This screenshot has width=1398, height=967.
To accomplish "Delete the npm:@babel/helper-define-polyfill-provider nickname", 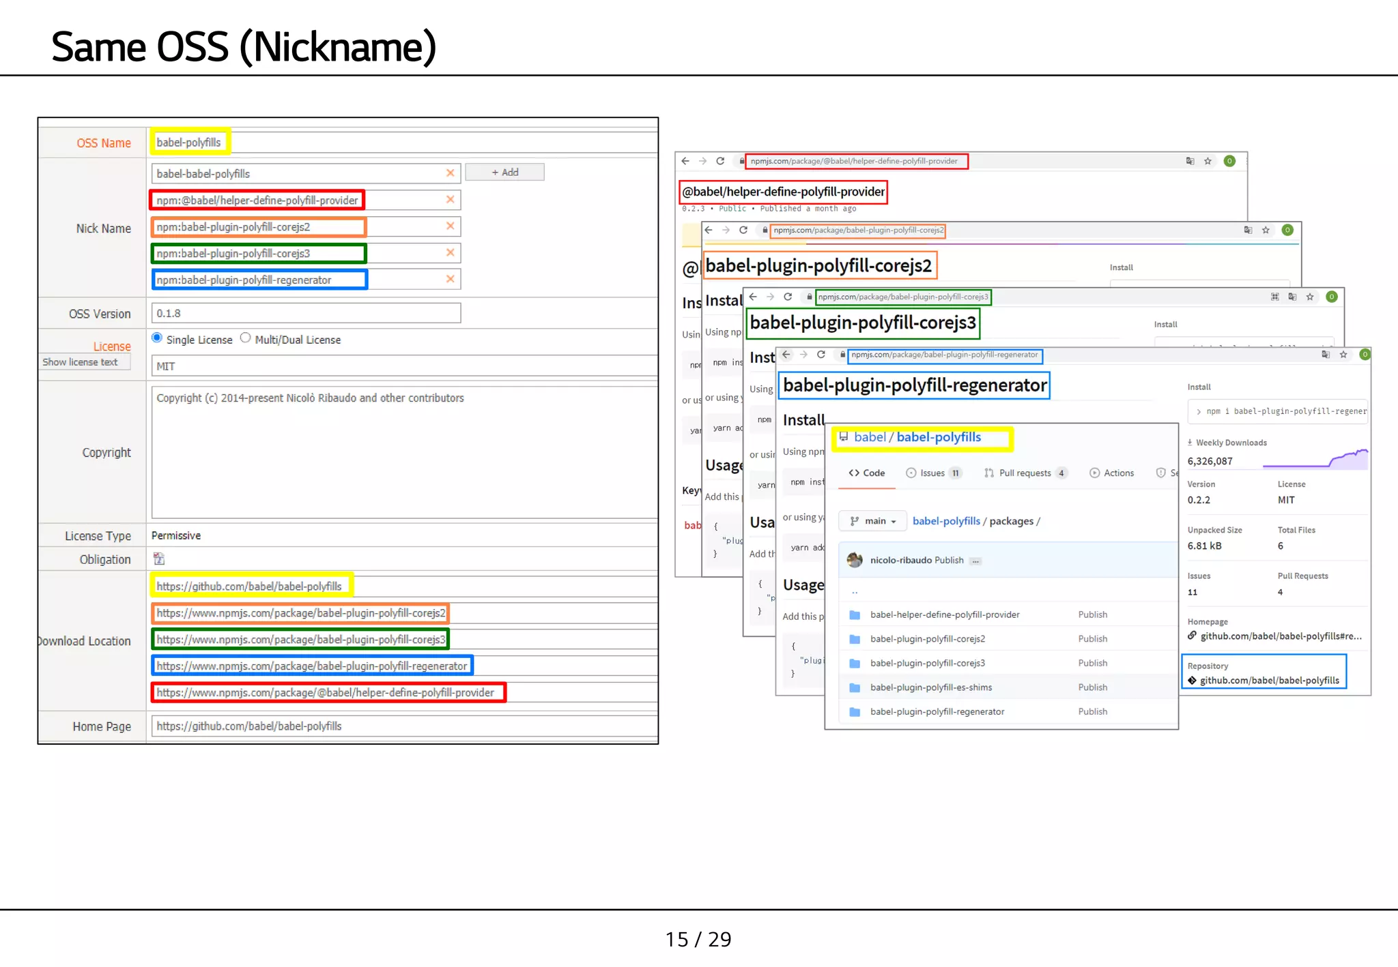I will tap(450, 200).
